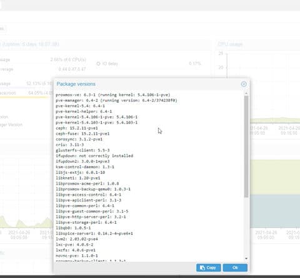Click the line 'libspice-server1: 0.14.2-4~pve6+1'
300x278 pixels.
(94, 234)
